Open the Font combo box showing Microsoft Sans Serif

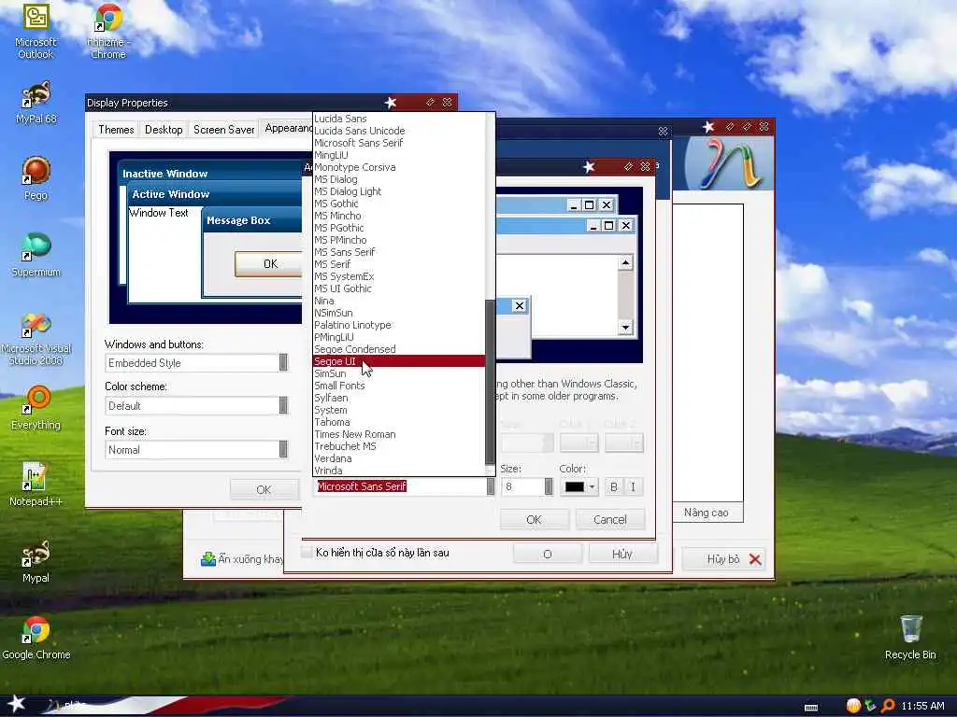click(405, 486)
